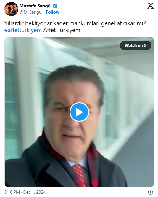Click the plain Affet Türkiyem text
This screenshot has height=197, width=158.
coord(62,30)
